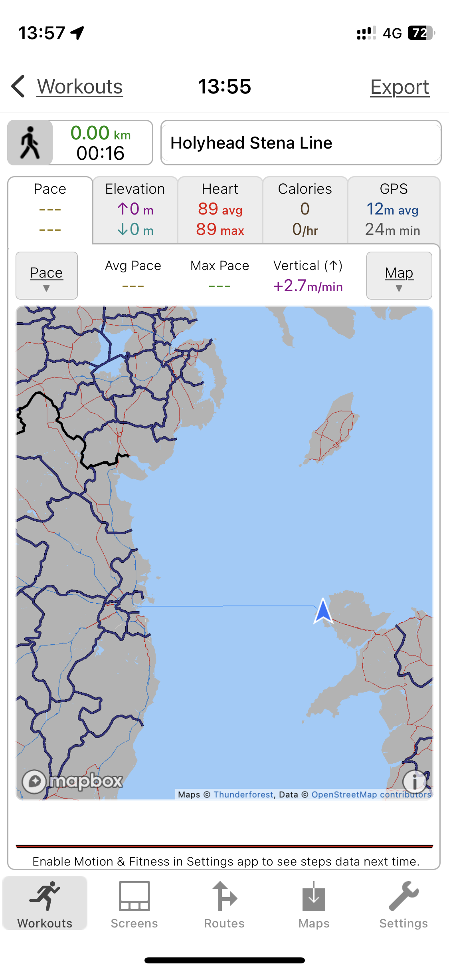
Task: Tap the walking activity type icon
Action: point(30,143)
